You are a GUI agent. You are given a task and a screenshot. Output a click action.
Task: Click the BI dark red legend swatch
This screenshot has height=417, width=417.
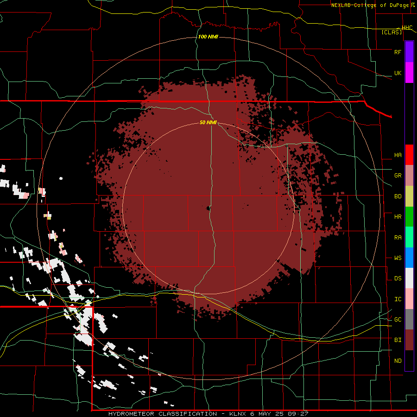click(409, 340)
